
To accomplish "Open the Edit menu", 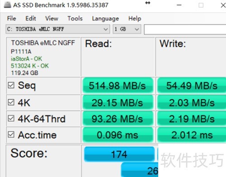I will point(31,19).
